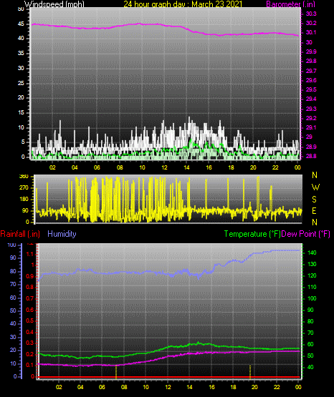The image size is (334, 397).
Task: Click wind direction axis value 360
Action: coord(24,177)
